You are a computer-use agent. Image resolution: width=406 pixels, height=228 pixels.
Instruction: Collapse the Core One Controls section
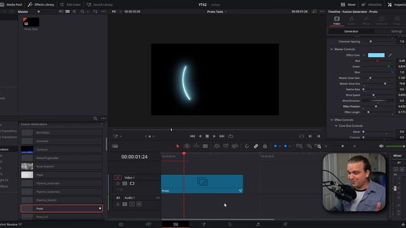(x=336, y=126)
